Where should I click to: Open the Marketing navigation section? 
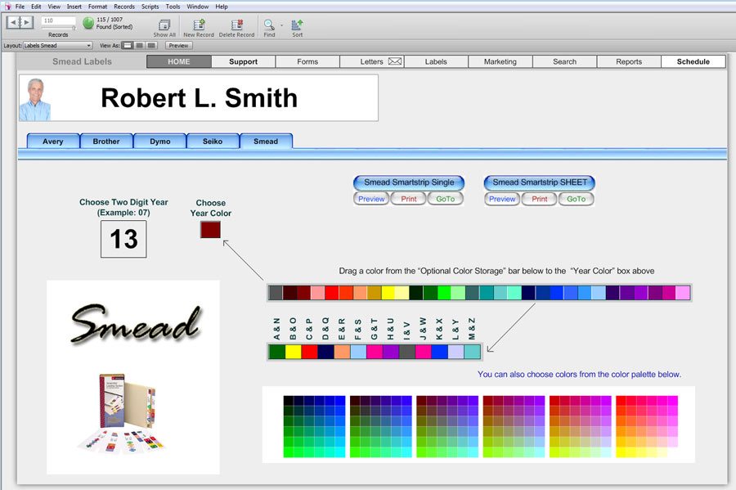click(x=500, y=61)
